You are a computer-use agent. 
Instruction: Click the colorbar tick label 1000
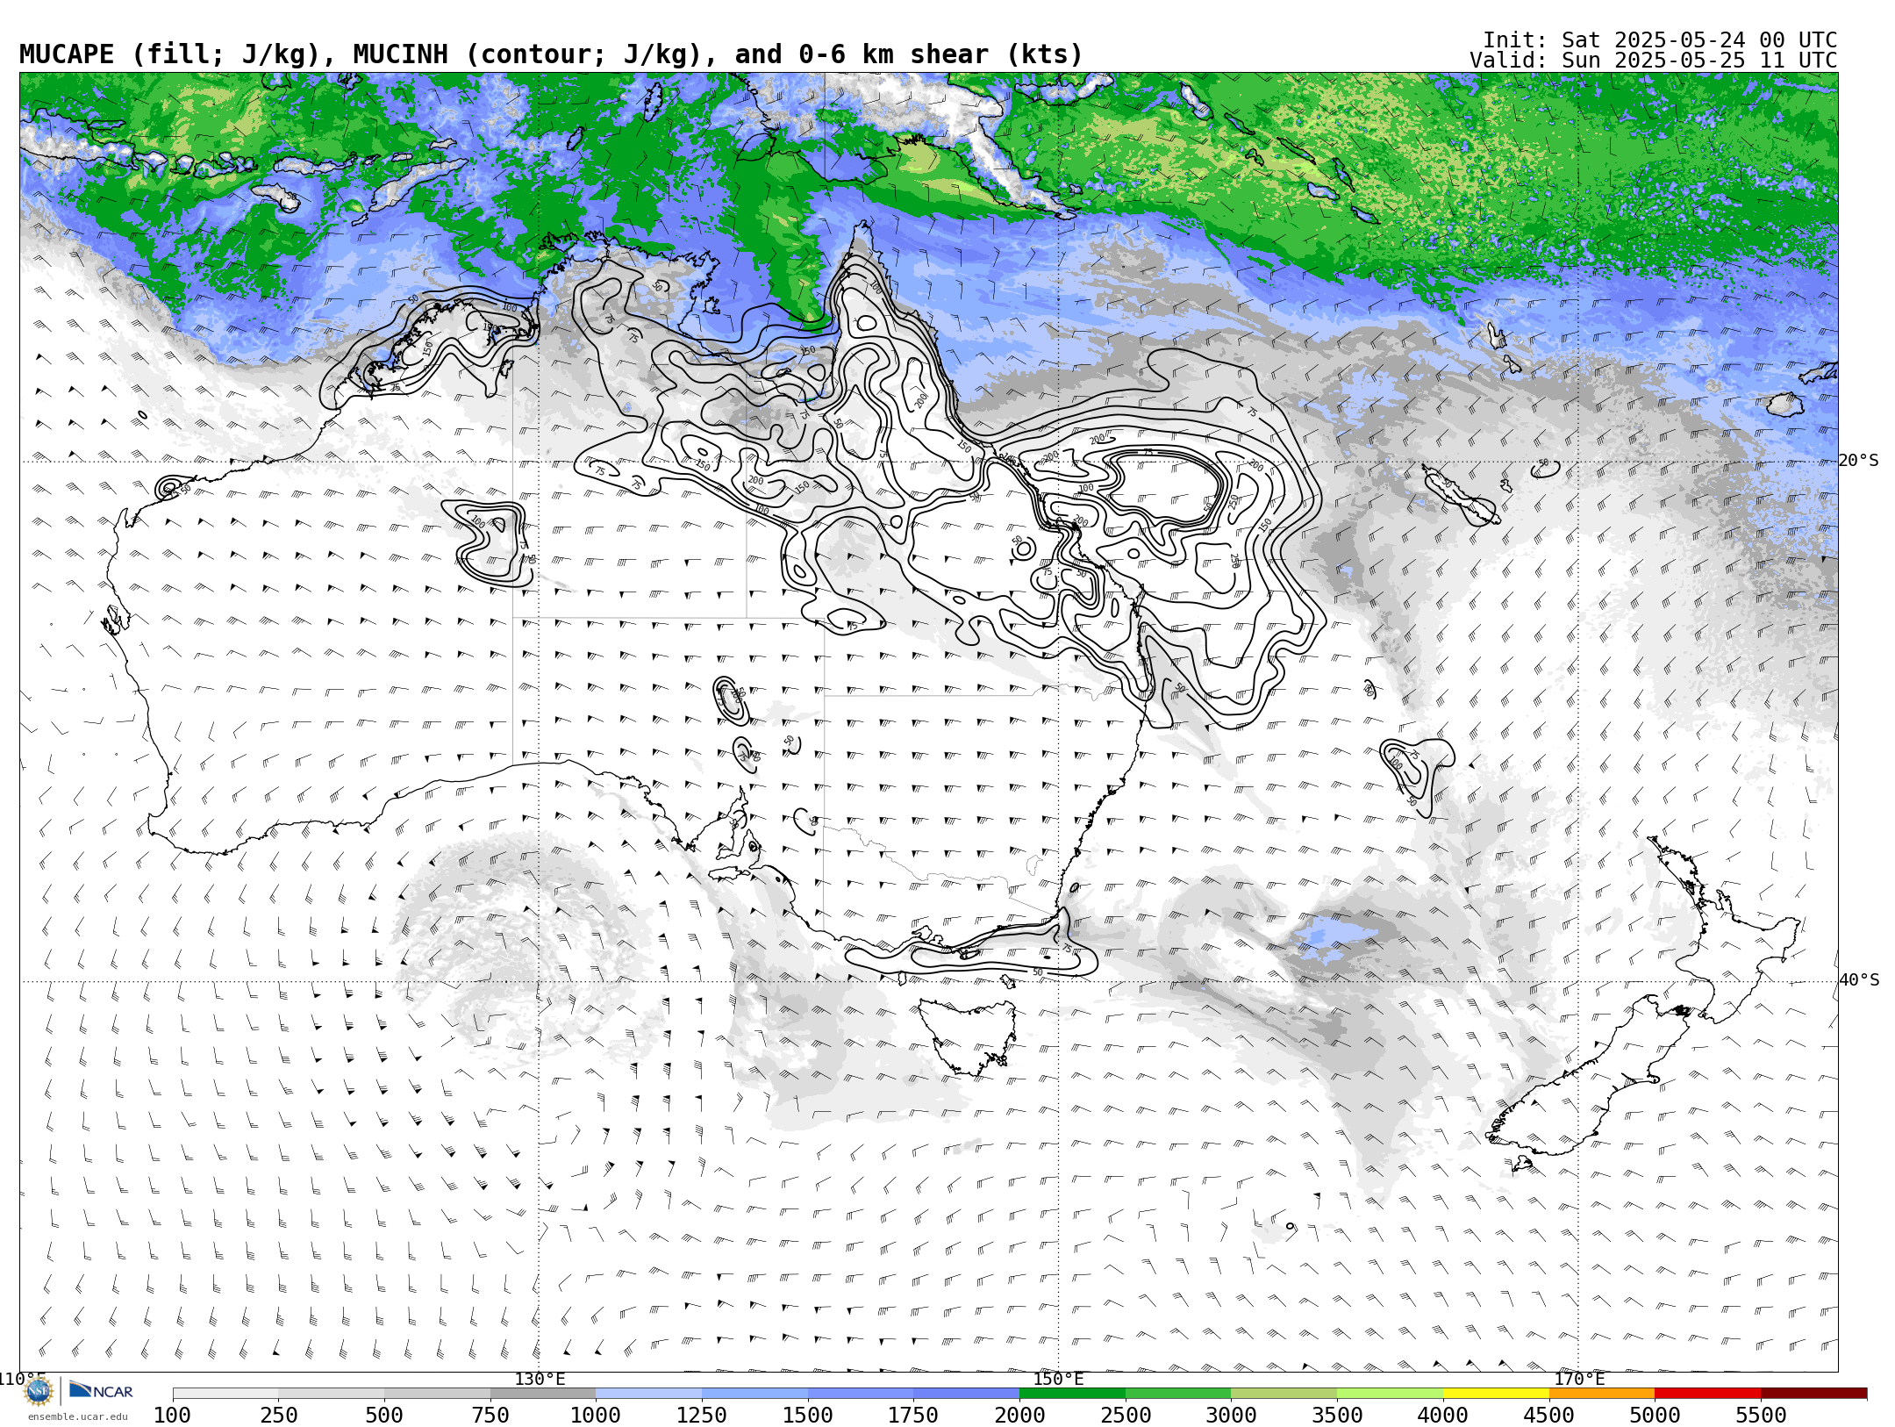pyautogui.click(x=596, y=1416)
